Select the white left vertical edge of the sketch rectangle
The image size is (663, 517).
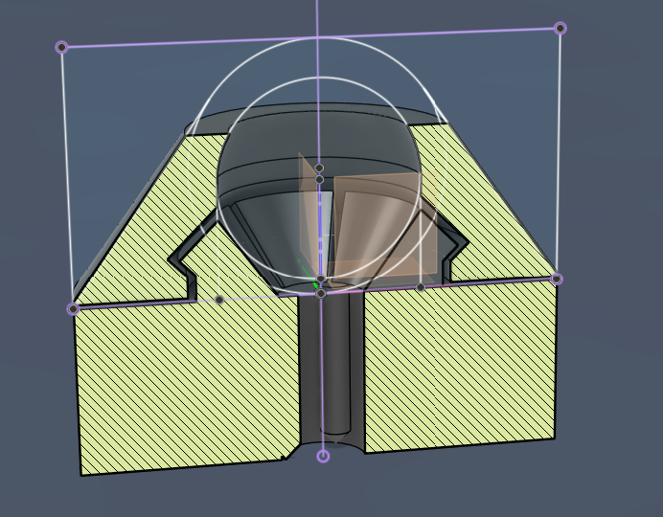(68, 177)
